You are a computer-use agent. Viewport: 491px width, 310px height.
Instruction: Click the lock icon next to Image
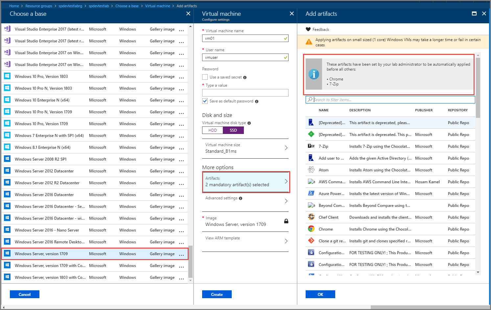pos(286,221)
